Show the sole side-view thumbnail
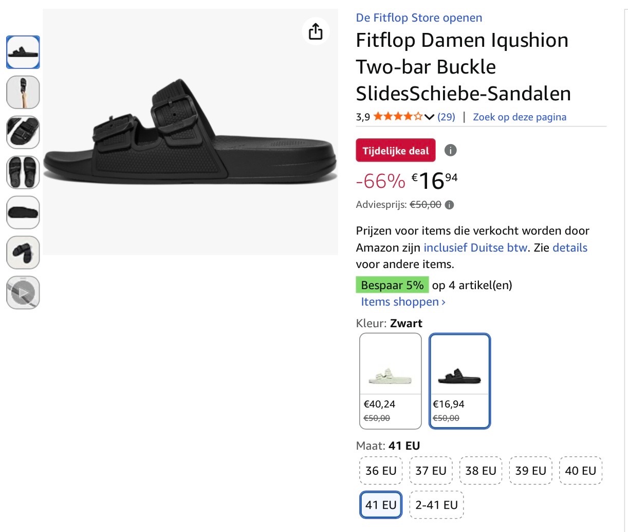The image size is (628, 532). click(x=23, y=212)
